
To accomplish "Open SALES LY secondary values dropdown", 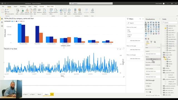I will pos(158,65).
